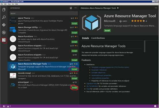Screen dimensions: 159x108
Task: Select the armsnippet list entry title
Action: click(23, 82)
